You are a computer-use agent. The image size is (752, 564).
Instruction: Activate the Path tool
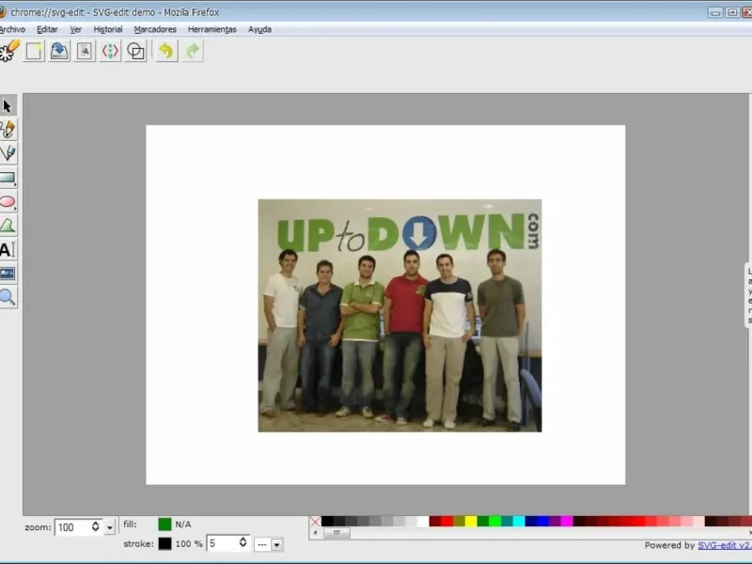tap(8, 226)
